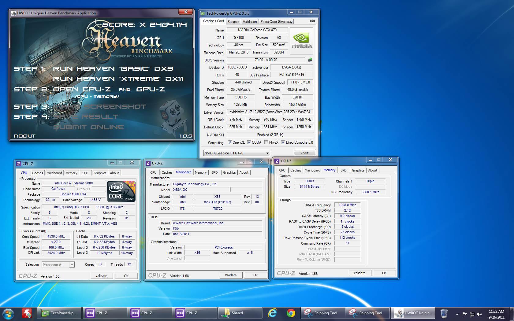This screenshot has height=321, width=514.
Task: Open About tab in CPU-Z CPU window
Action: (114, 173)
